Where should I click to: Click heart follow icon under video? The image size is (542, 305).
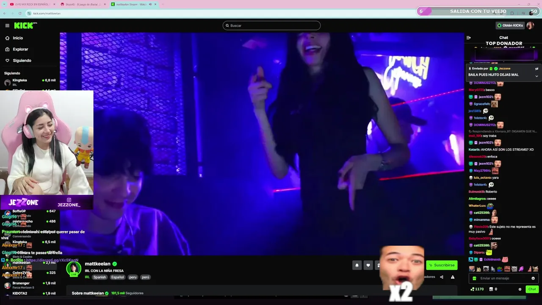click(x=368, y=265)
